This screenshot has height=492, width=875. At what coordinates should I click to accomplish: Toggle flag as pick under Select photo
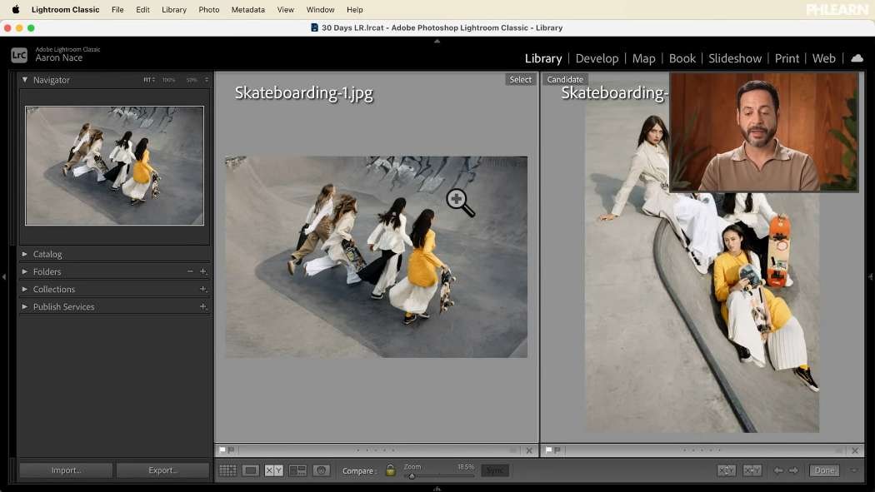click(222, 450)
